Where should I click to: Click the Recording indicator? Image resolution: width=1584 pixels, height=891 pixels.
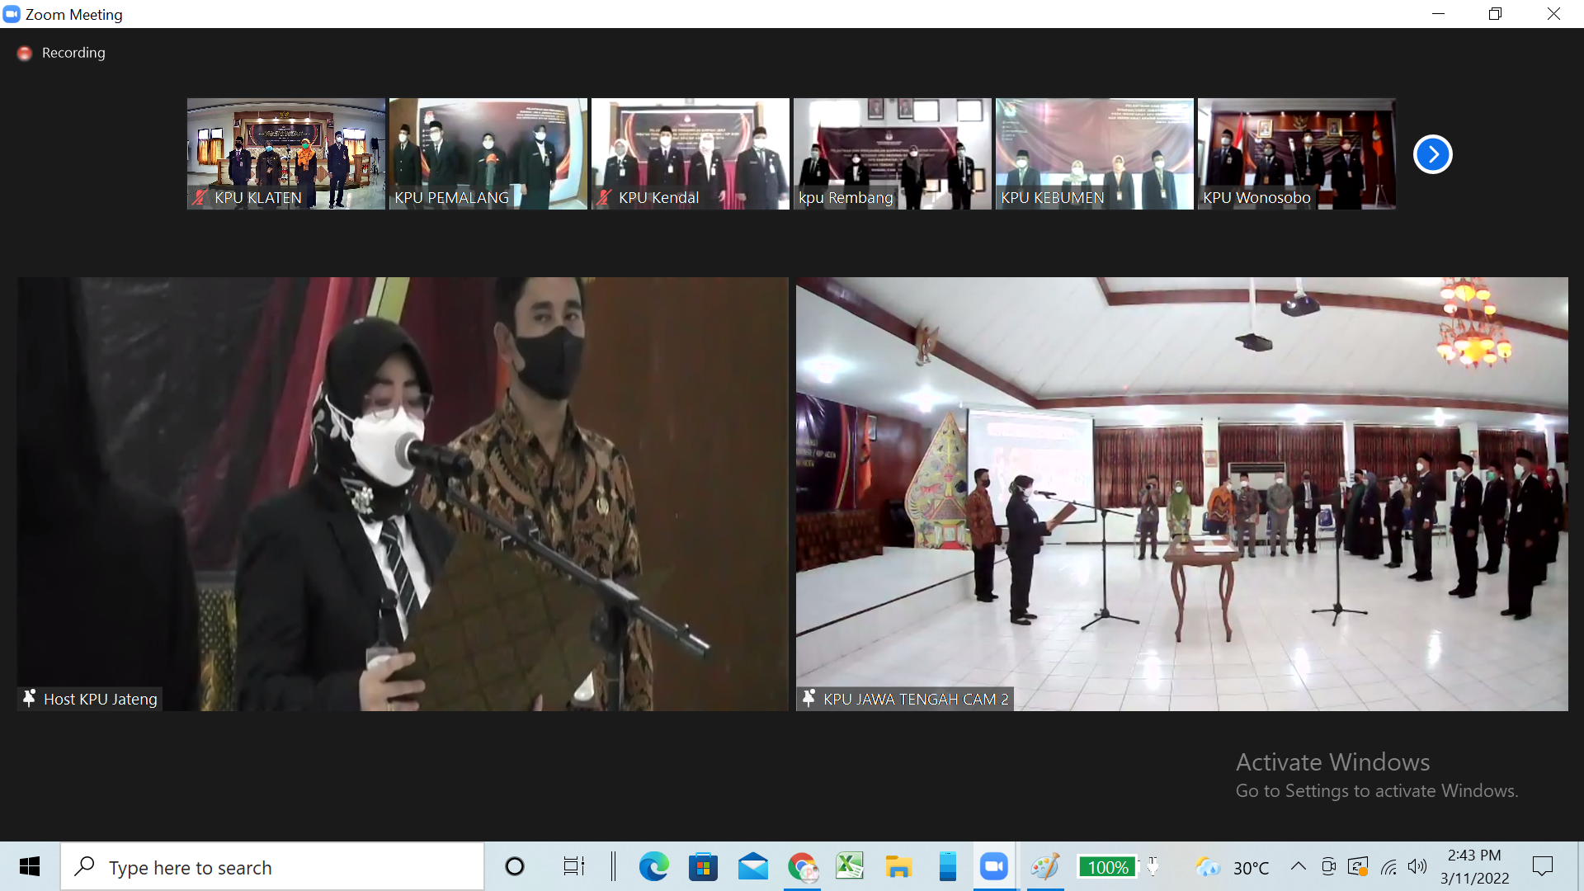[62, 53]
